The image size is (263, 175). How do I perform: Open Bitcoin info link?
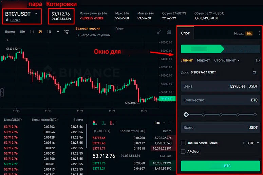[x=15, y=20]
